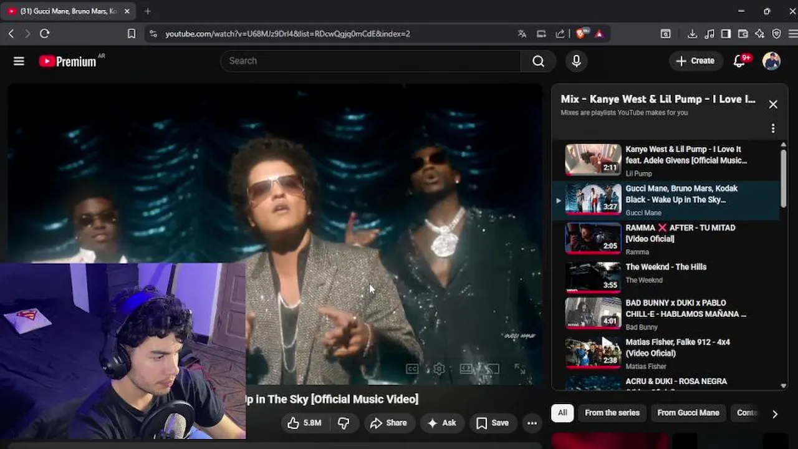Select the Gucci Mane YouTube browser tab
The image size is (798, 449).
pos(67,11)
